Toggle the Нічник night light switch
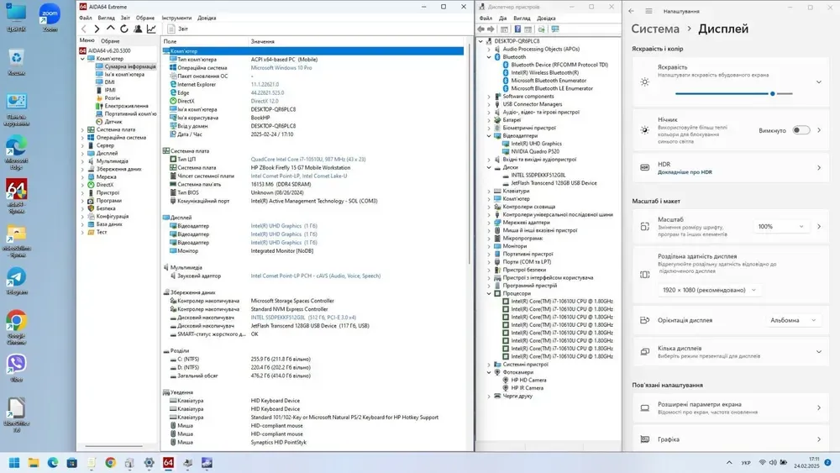Screen dimensions: 840x473 (801, 130)
